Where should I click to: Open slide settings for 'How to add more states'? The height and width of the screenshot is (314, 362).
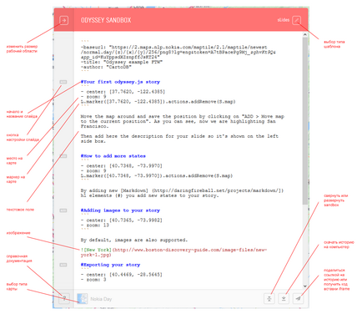click(63, 156)
